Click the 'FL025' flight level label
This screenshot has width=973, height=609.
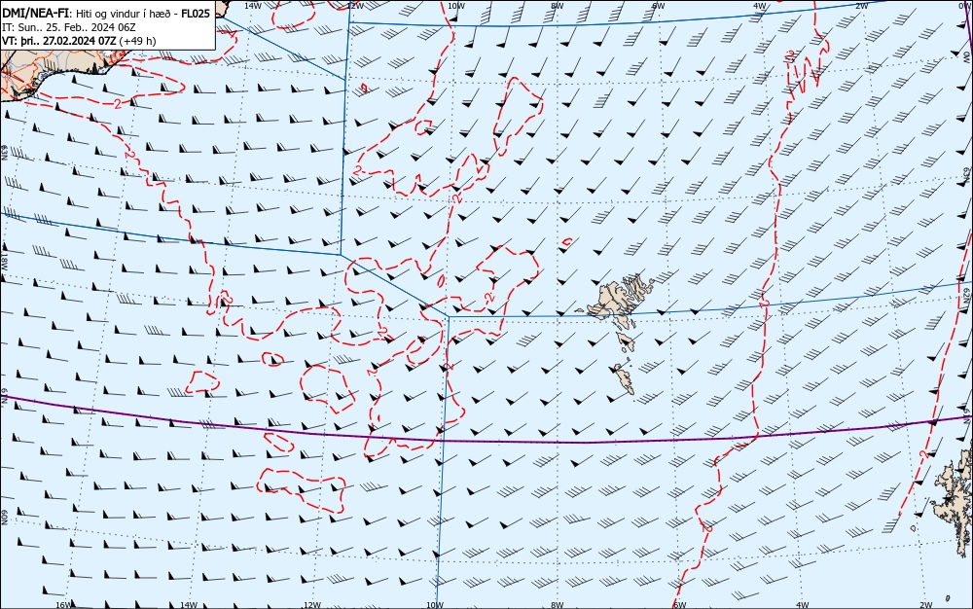[197, 14]
